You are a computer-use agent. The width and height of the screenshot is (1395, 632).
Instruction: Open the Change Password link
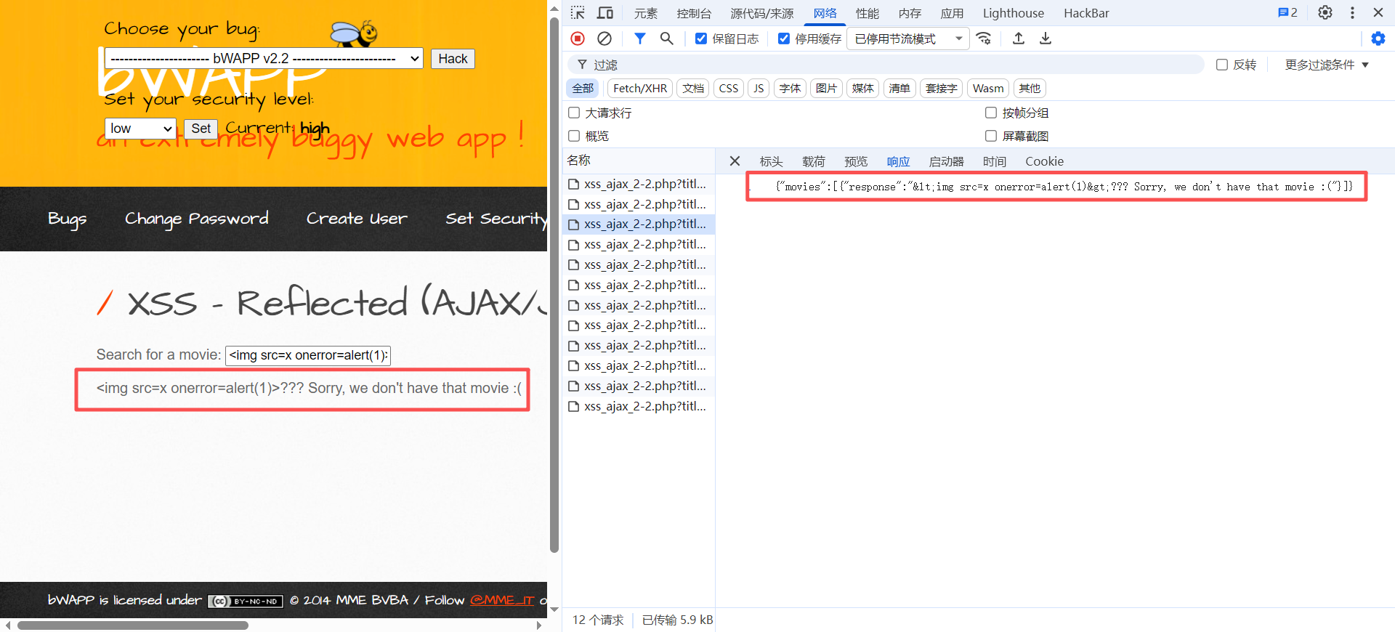click(x=196, y=219)
